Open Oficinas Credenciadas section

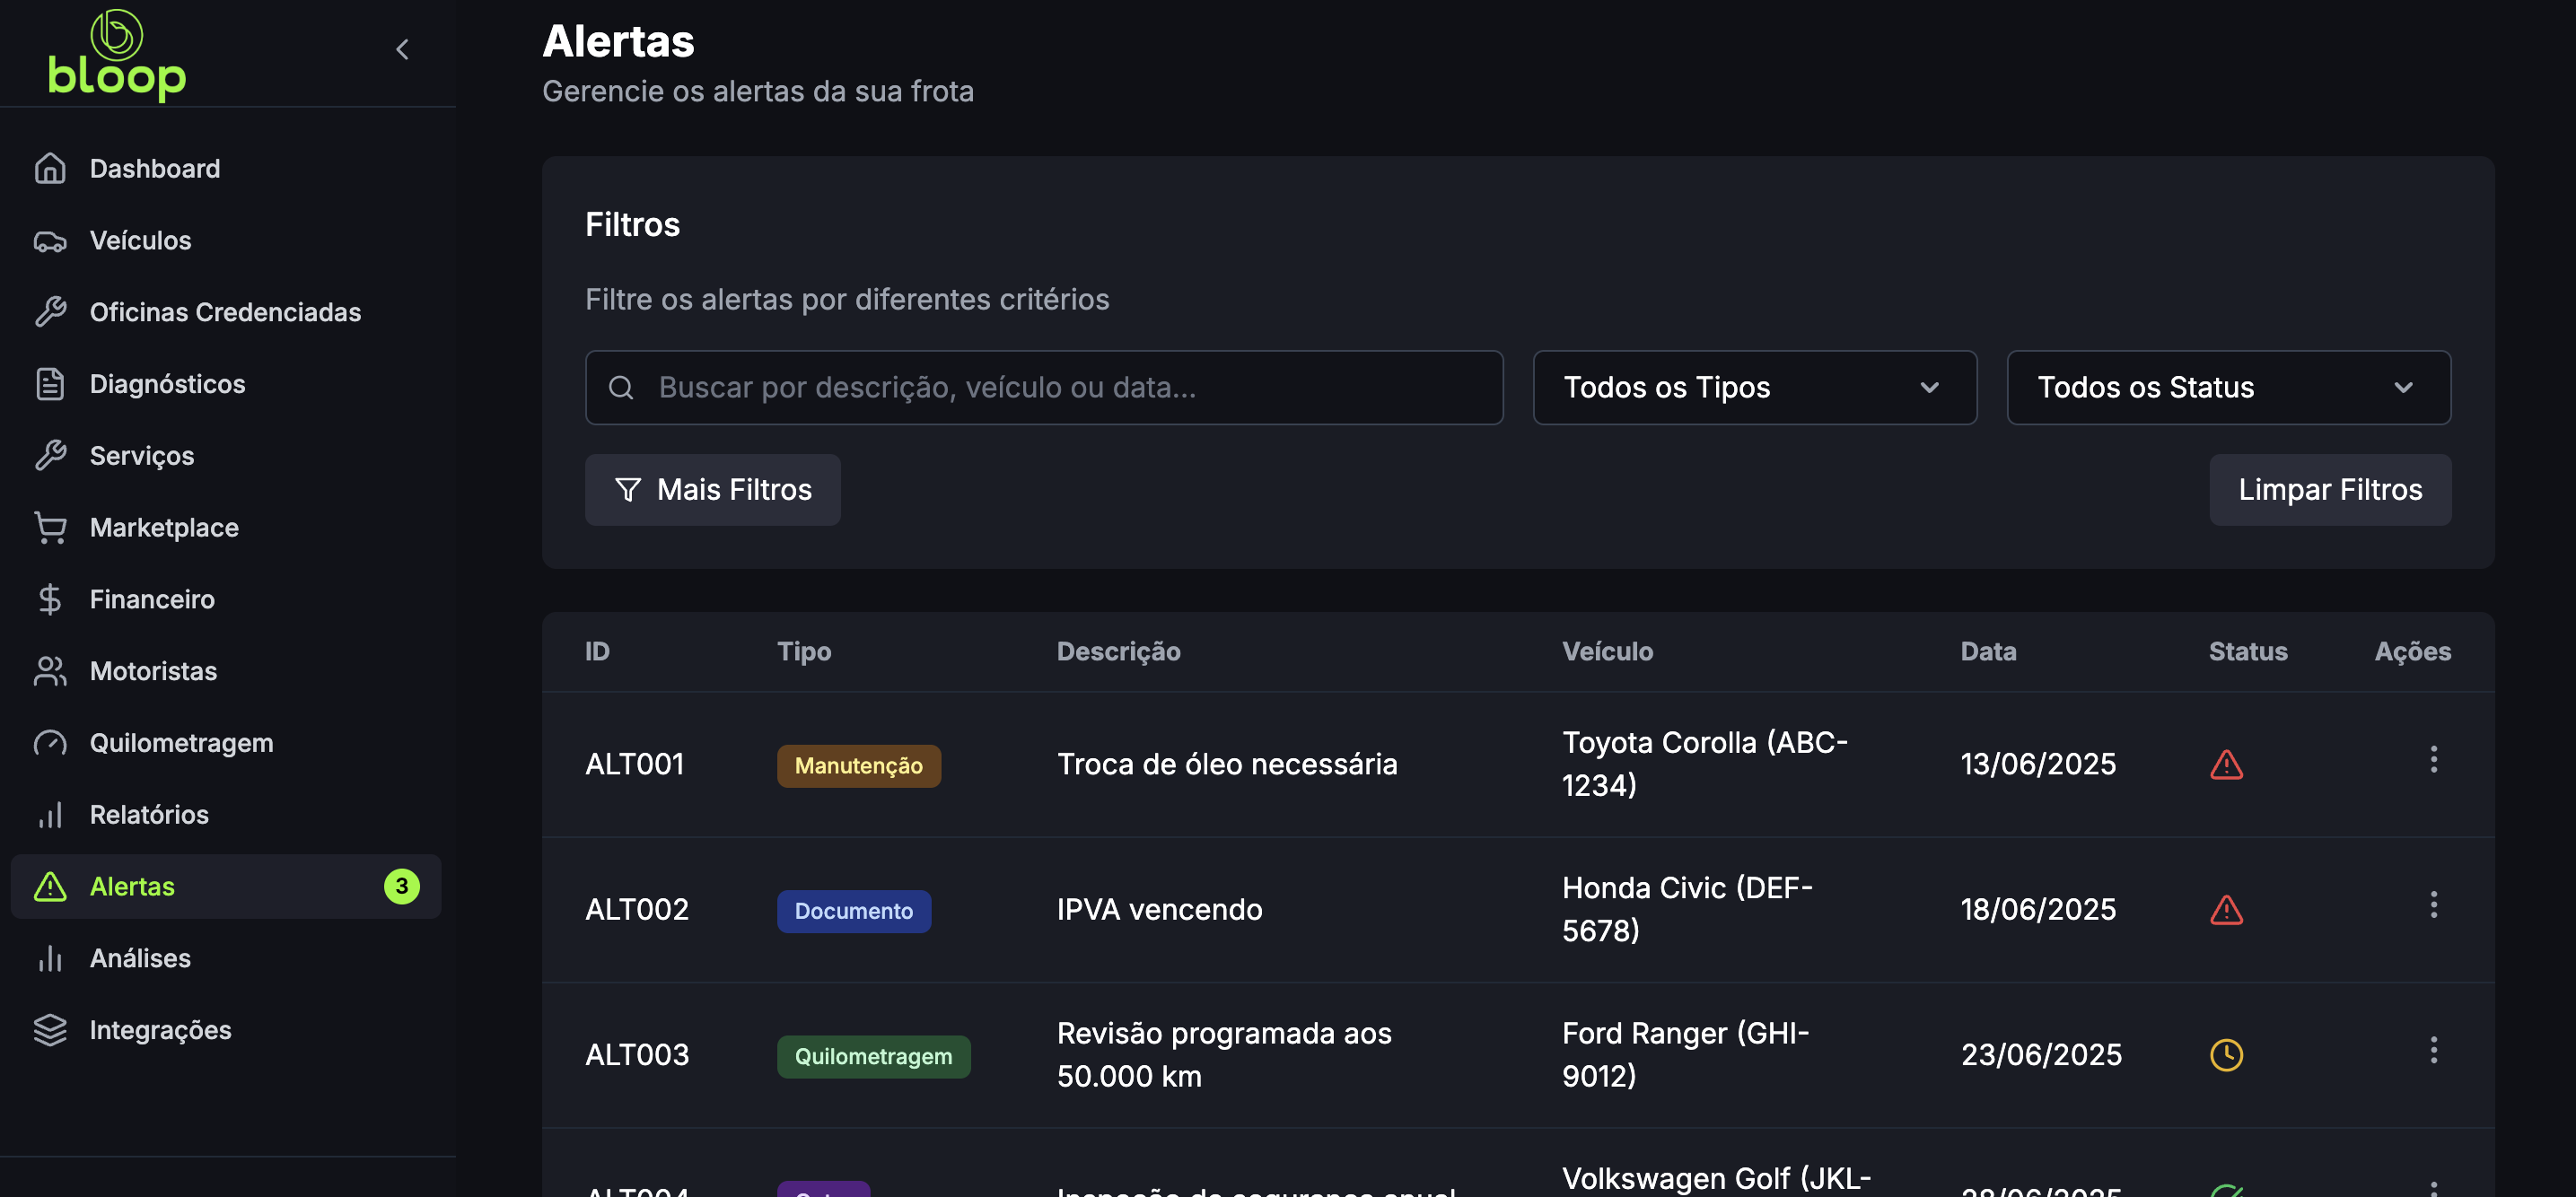point(225,312)
